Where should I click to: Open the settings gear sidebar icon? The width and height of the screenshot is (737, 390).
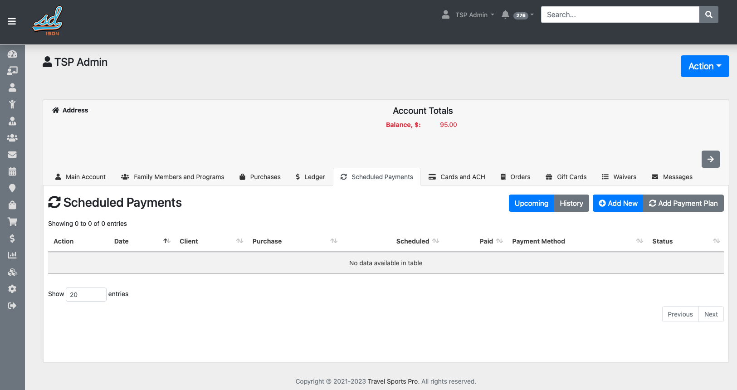click(x=12, y=289)
